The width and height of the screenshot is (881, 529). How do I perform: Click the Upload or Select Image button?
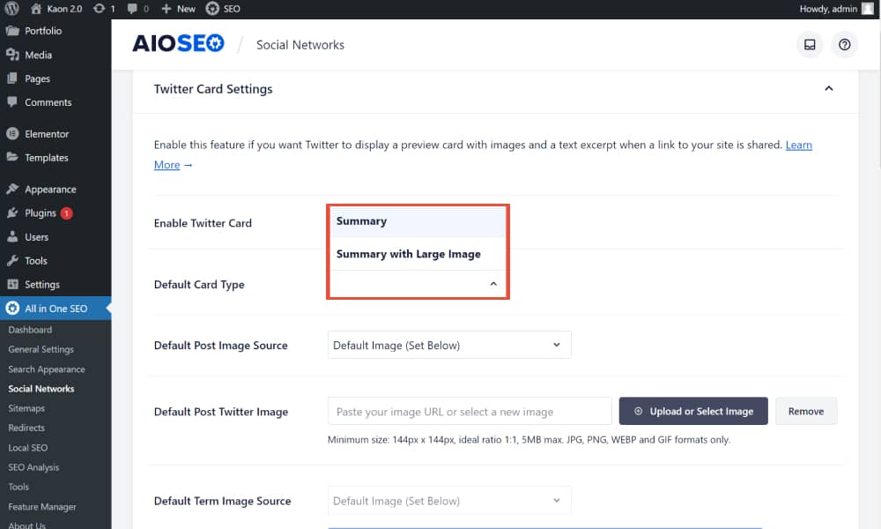click(693, 411)
